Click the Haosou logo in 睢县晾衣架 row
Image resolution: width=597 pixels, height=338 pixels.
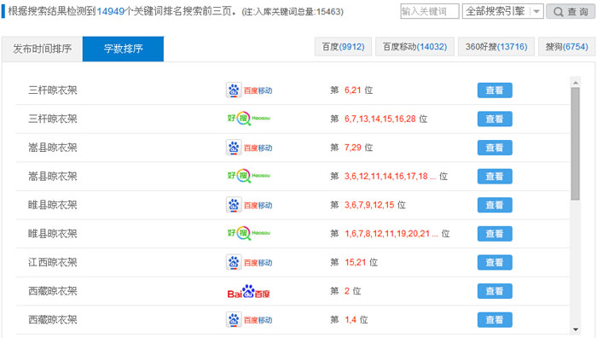pyautogui.click(x=249, y=233)
